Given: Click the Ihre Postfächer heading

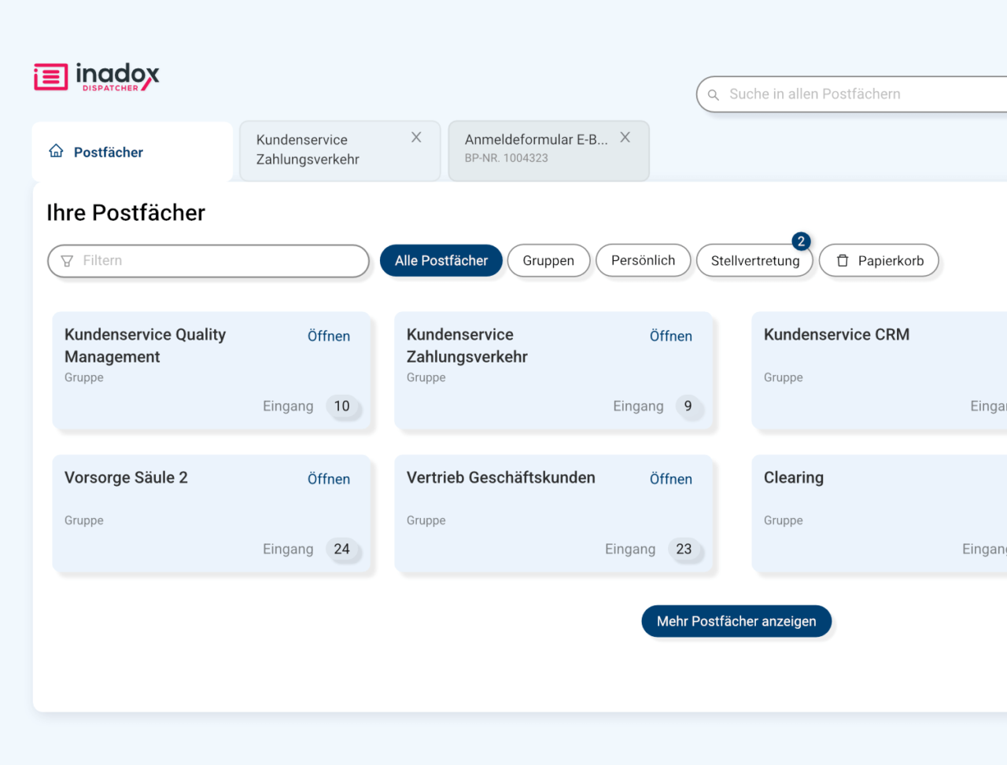Looking at the screenshot, I should coord(126,213).
